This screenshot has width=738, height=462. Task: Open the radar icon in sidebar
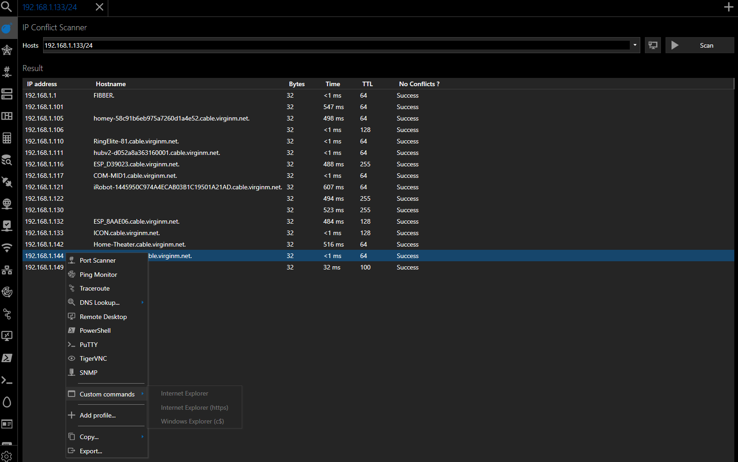tap(7, 292)
